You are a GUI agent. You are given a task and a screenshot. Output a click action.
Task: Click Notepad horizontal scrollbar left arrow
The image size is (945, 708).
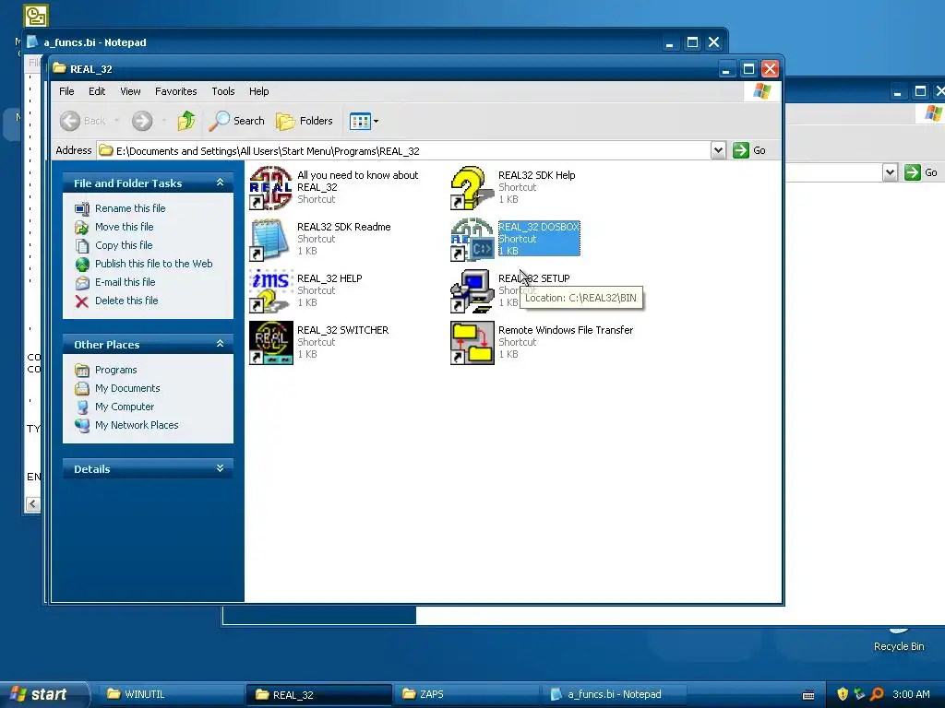(33, 504)
